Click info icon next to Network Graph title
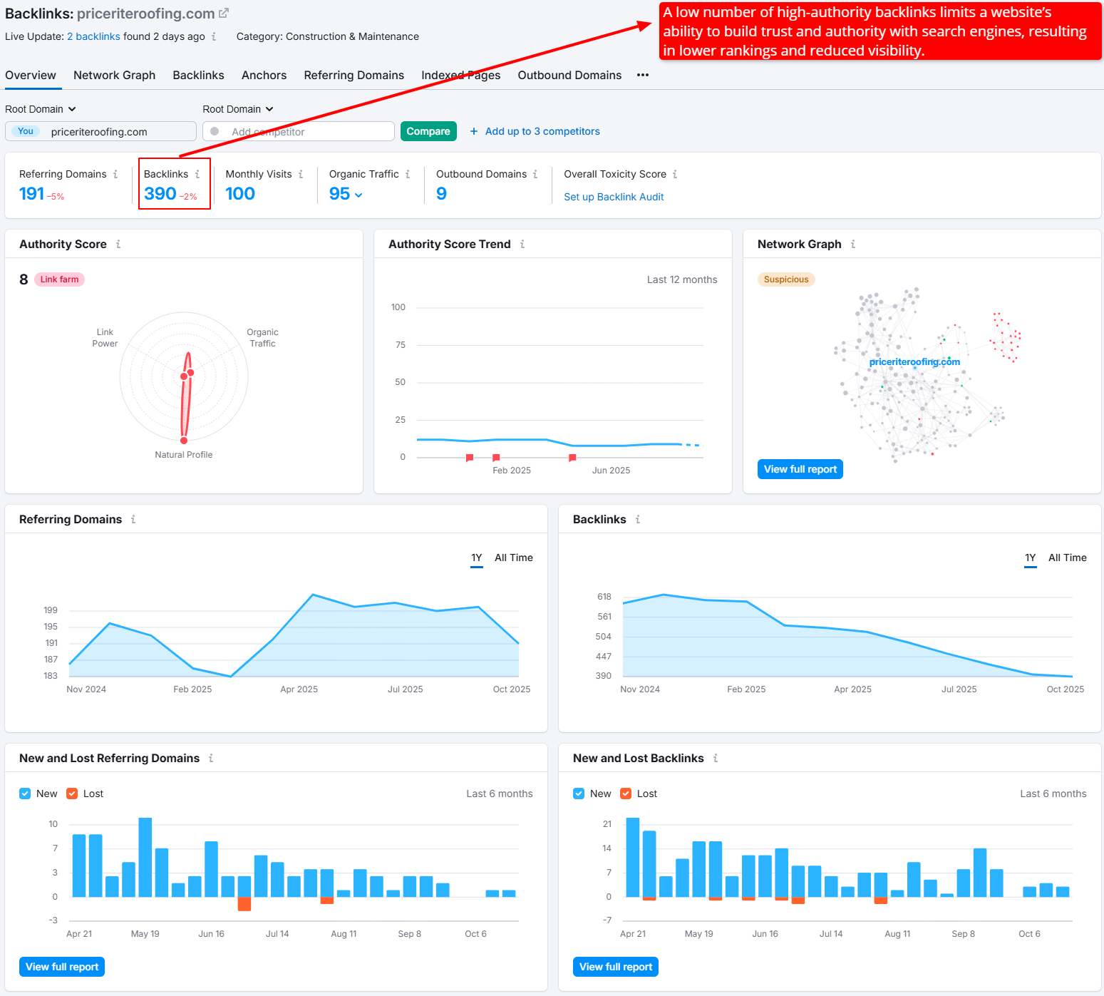 [853, 244]
